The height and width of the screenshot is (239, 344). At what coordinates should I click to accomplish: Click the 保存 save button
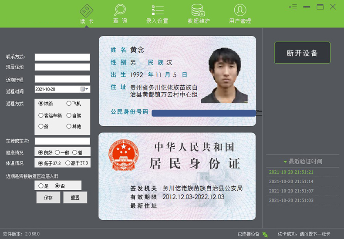(x=48, y=197)
